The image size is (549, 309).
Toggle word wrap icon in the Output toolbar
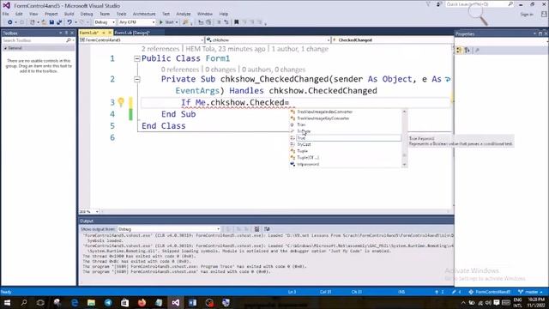click(x=267, y=229)
